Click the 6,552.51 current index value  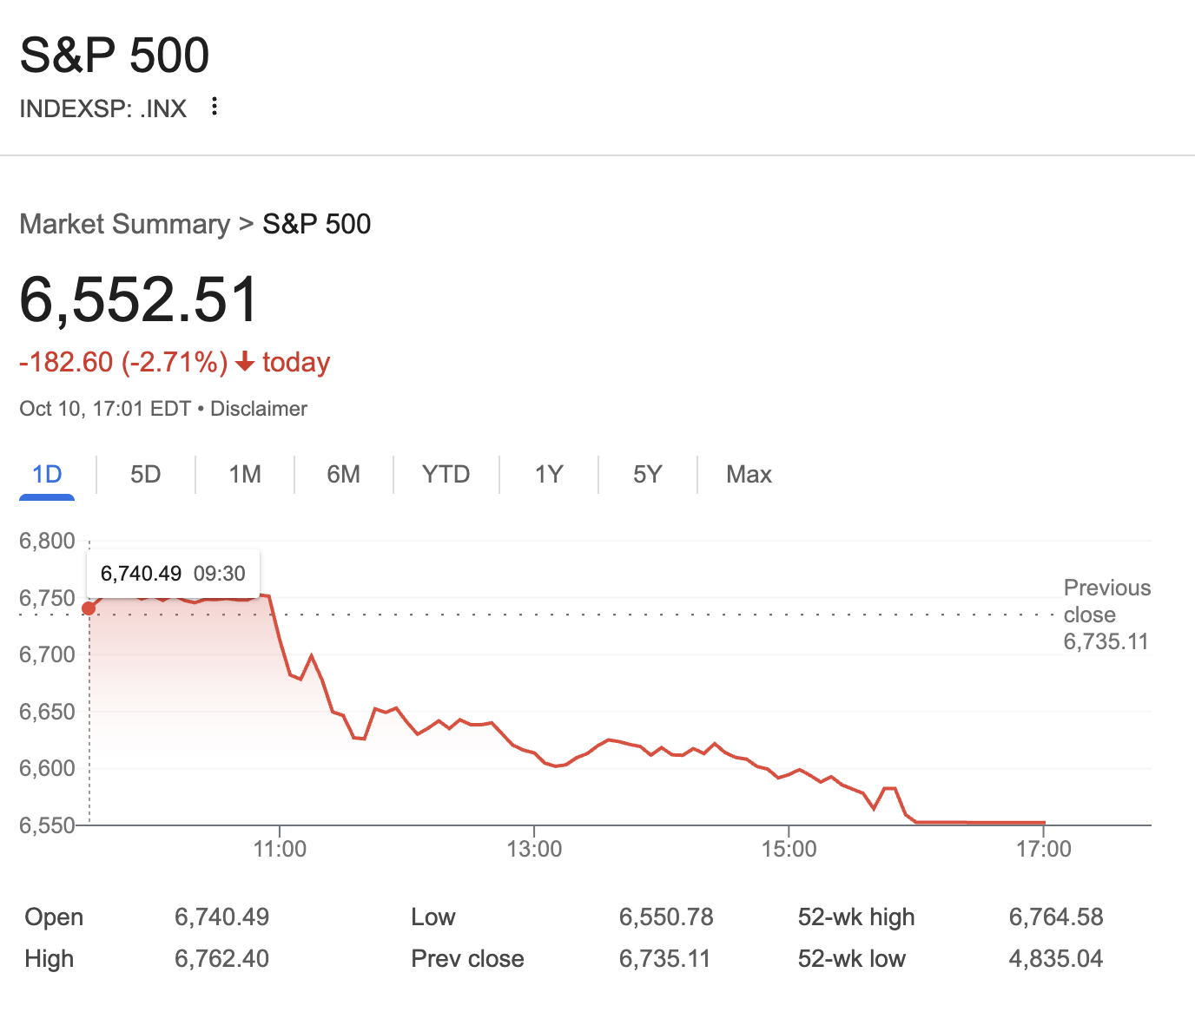(139, 299)
